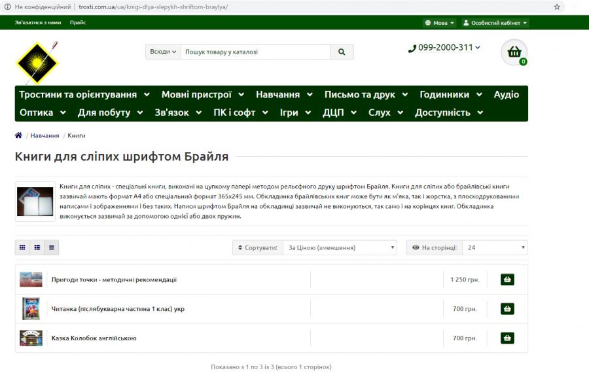The height and width of the screenshot is (379, 589).
Task: Bookmark page with the star icon
Action: [x=557, y=7]
